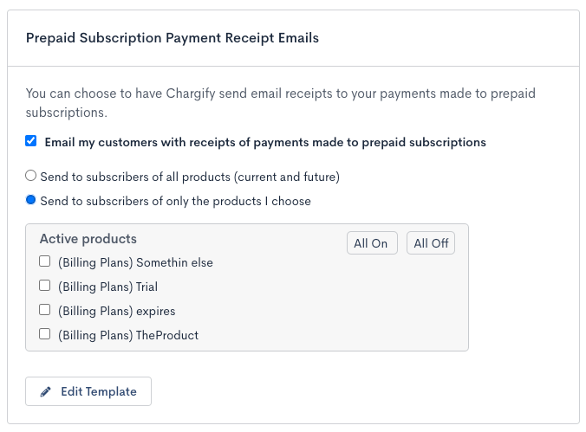Check the box next to expires

click(x=45, y=310)
